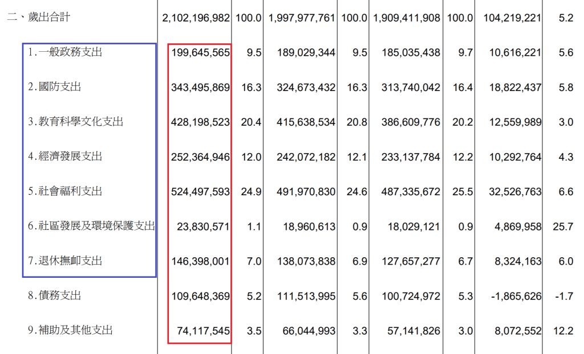Click the negative value -1,865,626
Image resolution: width=584 pixels, height=354 pixels.
click(x=516, y=296)
